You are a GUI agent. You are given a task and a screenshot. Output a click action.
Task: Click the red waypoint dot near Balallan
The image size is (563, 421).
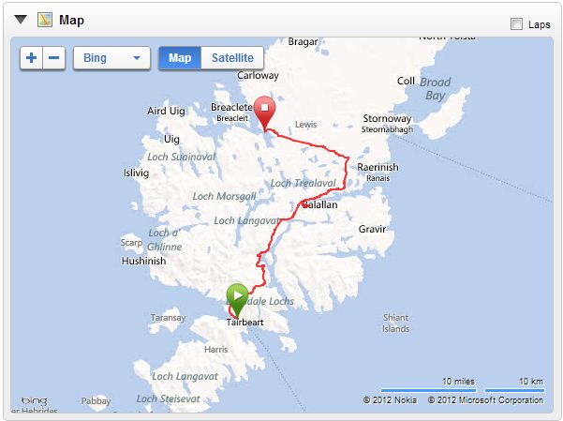[x=304, y=205]
